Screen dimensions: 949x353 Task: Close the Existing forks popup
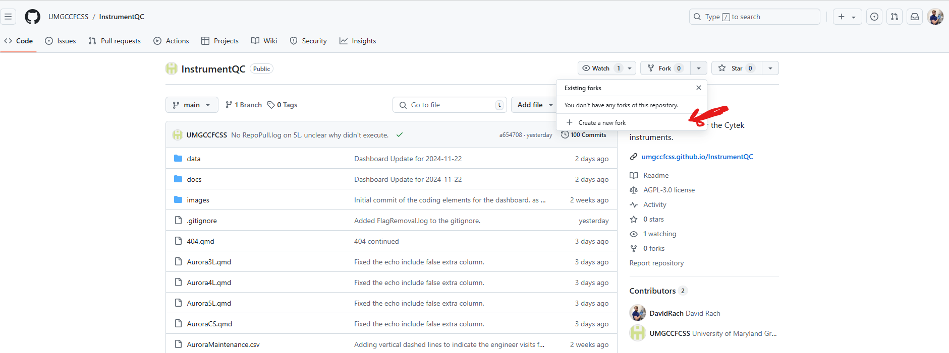tap(698, 88)
